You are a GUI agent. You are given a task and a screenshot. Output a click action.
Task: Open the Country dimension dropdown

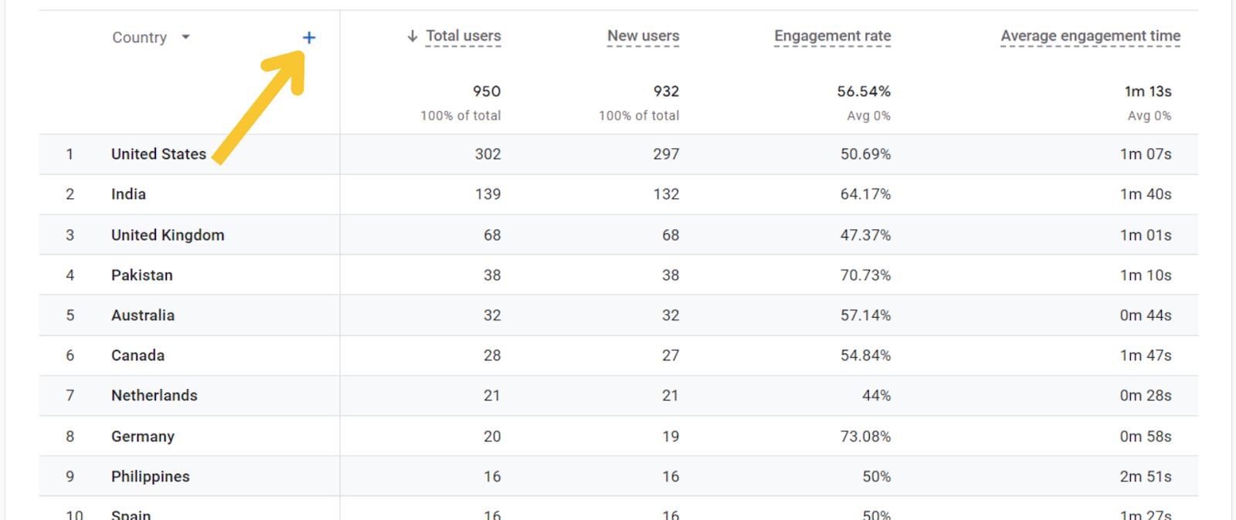point(185,37)
